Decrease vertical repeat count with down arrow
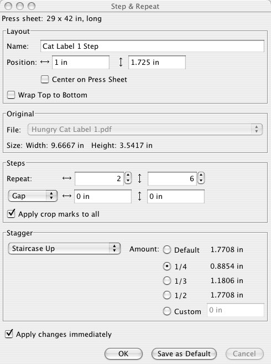This screenshot has width=271, height=364. tap(201, 181)
